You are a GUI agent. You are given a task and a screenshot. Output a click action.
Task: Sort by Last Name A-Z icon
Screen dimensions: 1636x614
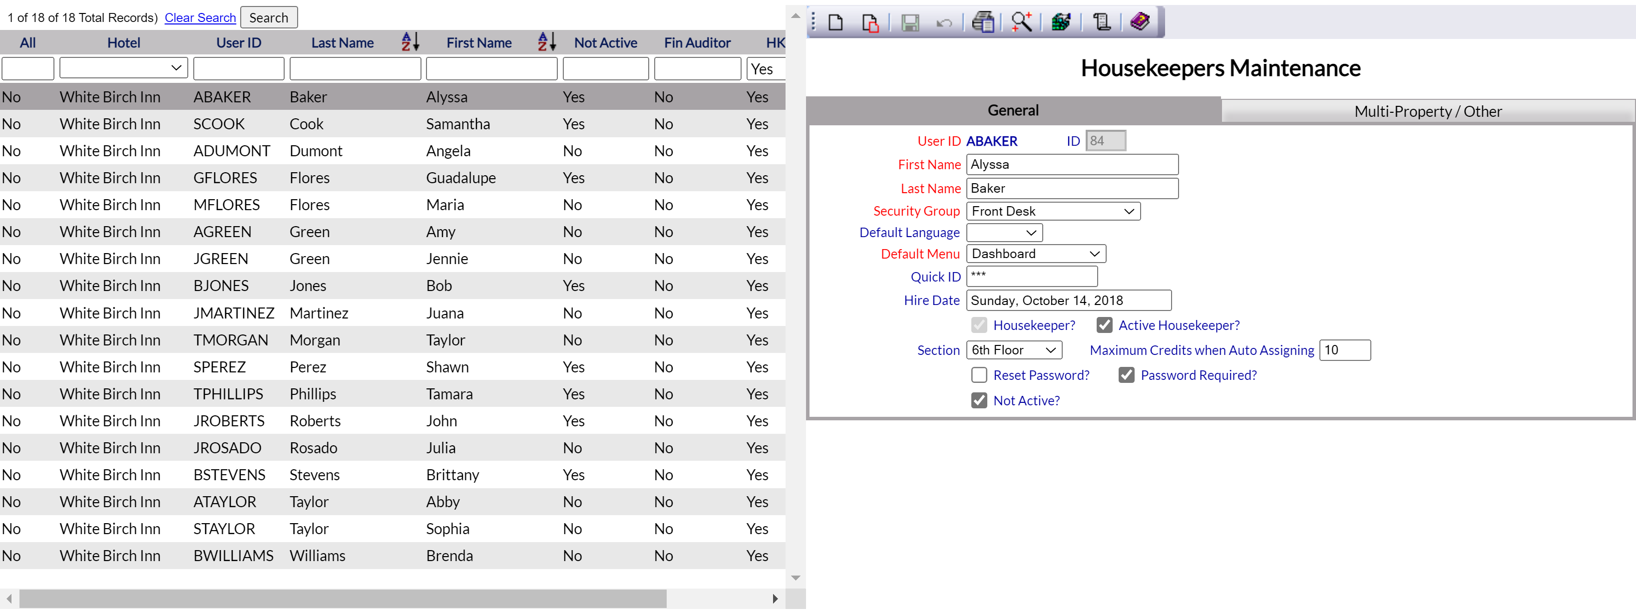tap(410, 42)
